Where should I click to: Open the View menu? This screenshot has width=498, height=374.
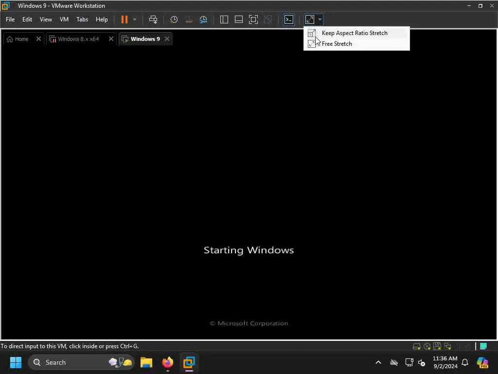[46, 19]
